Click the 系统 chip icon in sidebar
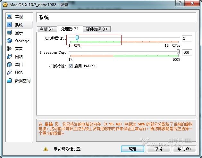The height and width of the screenshot is (158, 202). pyautogui.click(x=9, y=25)
